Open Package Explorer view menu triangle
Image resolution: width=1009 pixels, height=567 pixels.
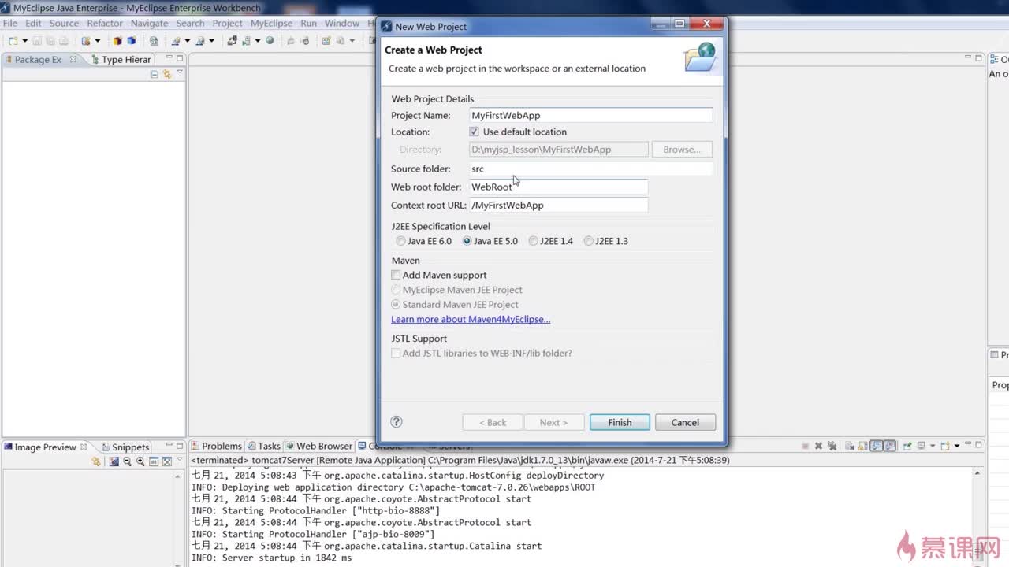pos(180,72)
